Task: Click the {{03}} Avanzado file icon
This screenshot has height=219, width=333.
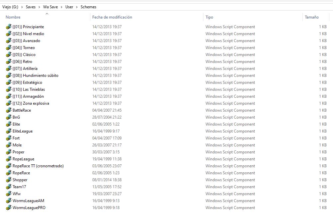Action: [x=9, y=41]
